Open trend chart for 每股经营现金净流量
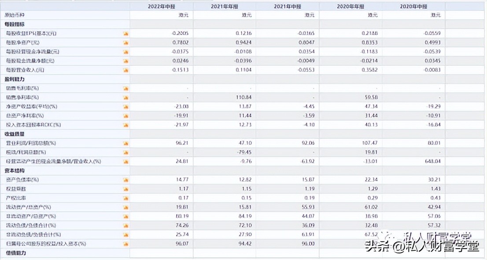Screen dimensions: 487x260 point(125,51)
